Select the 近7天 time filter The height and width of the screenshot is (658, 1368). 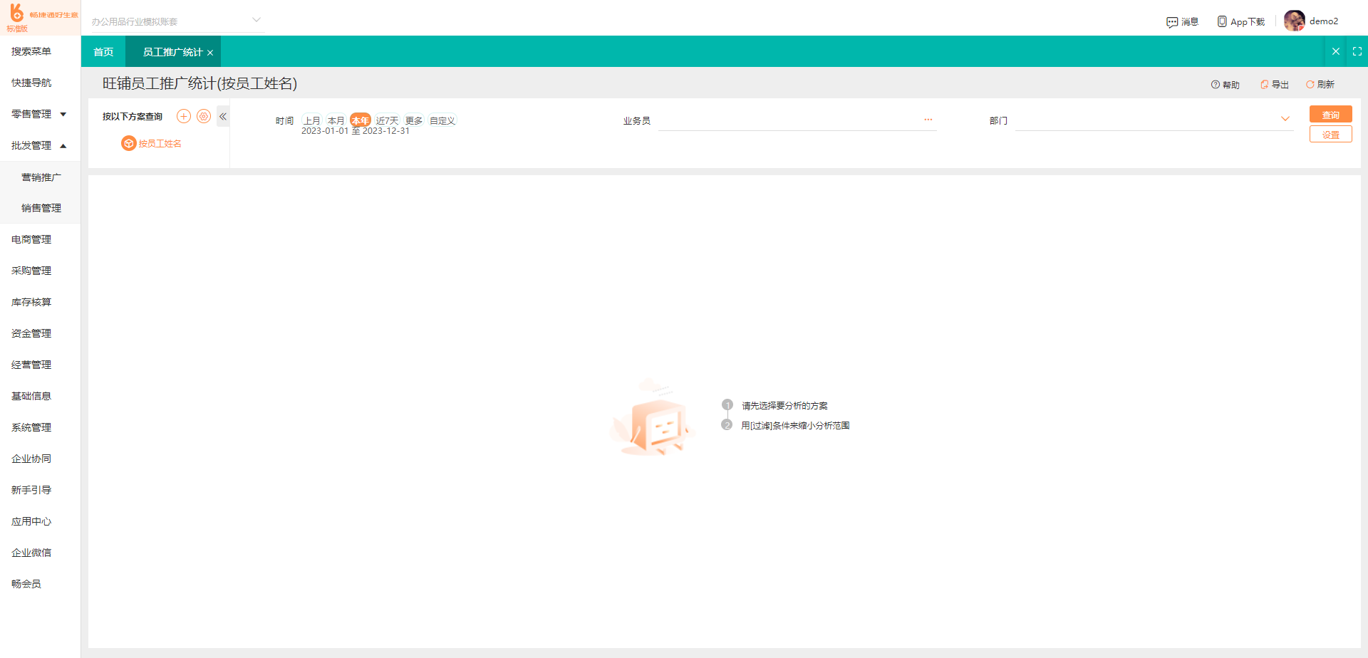(x=388, y=120)
